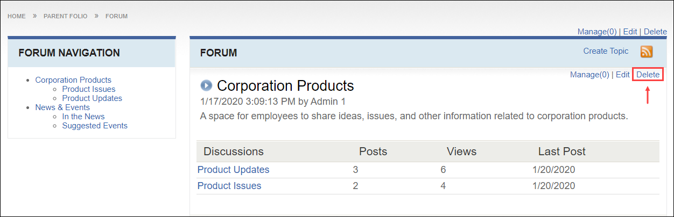Image resolution: width=674 pixels, height=217 pixels.
Task: Click Create Topic link
Action: (x=606, y=51)
